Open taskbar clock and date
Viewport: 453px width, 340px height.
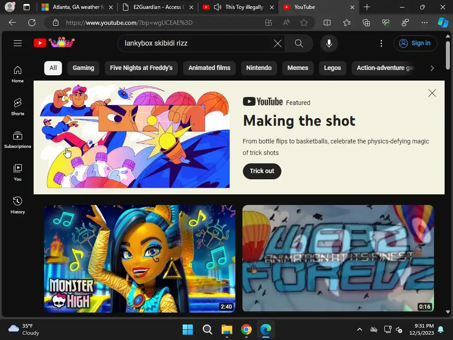[x=422, y=329]
